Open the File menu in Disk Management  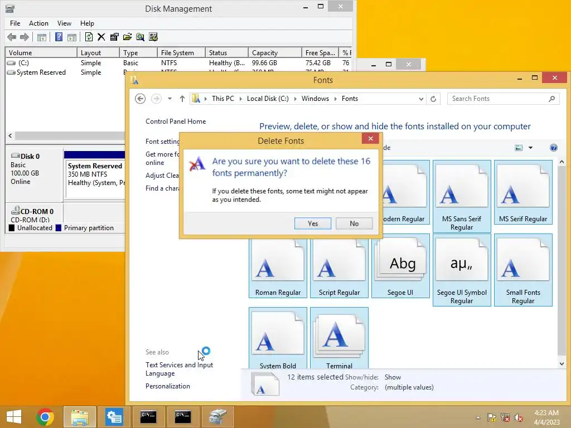(x=15, y=23)
